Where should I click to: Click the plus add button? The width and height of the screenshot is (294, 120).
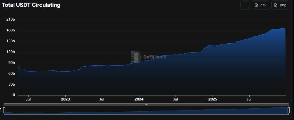point(245,5)
